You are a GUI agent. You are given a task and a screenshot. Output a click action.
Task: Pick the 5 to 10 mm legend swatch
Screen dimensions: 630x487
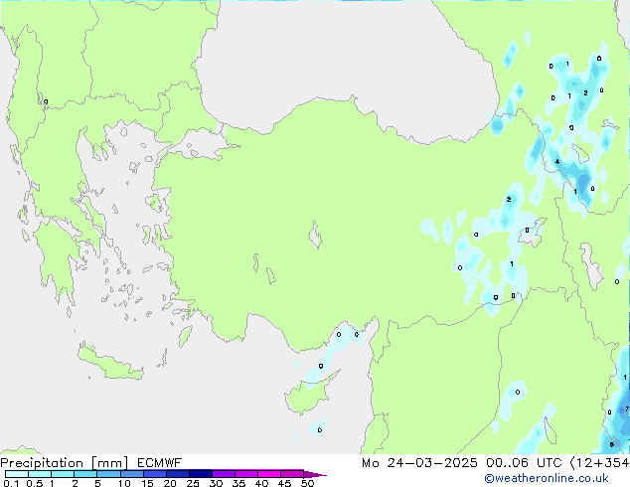tap(108, 474)
